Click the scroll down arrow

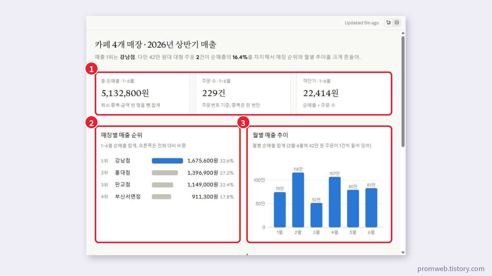click(x=403, y=252)
